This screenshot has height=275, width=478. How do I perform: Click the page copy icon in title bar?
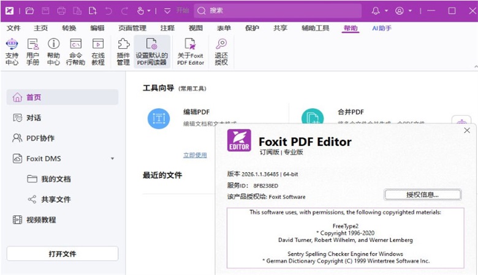77,11
